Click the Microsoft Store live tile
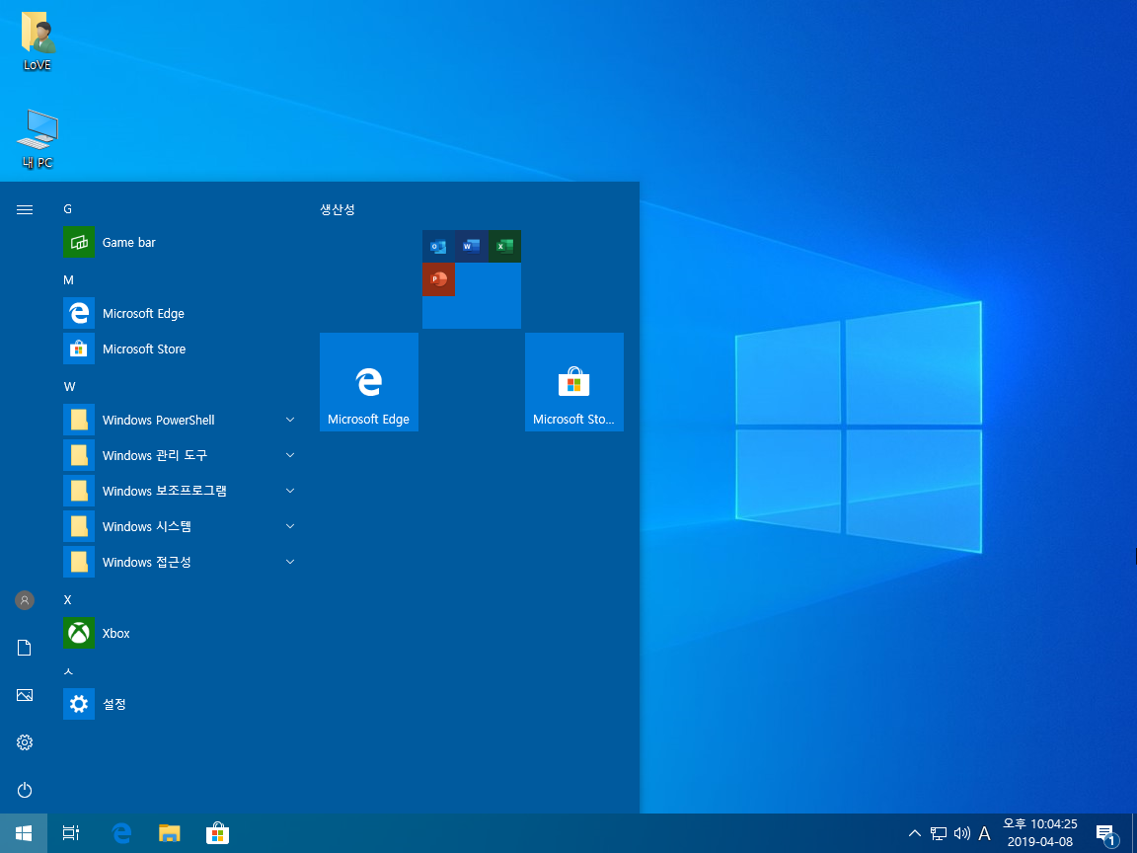The width and height of the screenshot is (1137, 853). click(x=574, y=382)
